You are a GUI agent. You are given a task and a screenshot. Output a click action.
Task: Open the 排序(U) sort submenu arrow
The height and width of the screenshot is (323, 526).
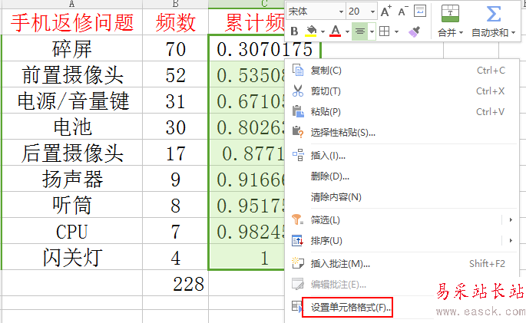[x=511, y=240]
